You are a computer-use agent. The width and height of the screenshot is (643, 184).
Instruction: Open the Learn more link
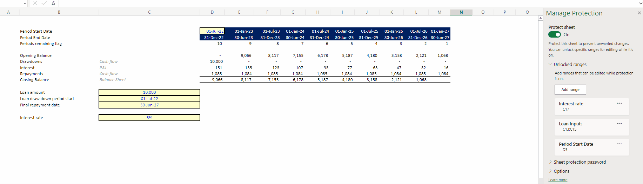[x=557, y=180]
